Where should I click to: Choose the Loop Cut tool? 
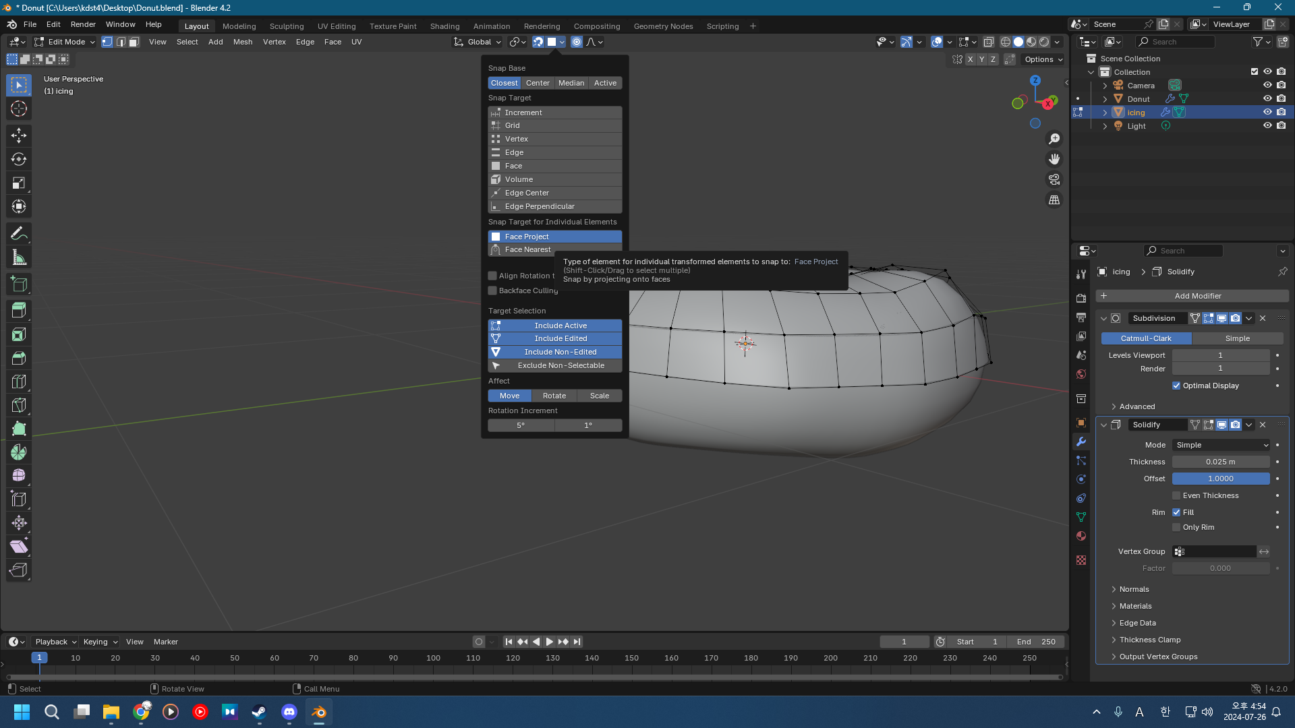[18, 382]
